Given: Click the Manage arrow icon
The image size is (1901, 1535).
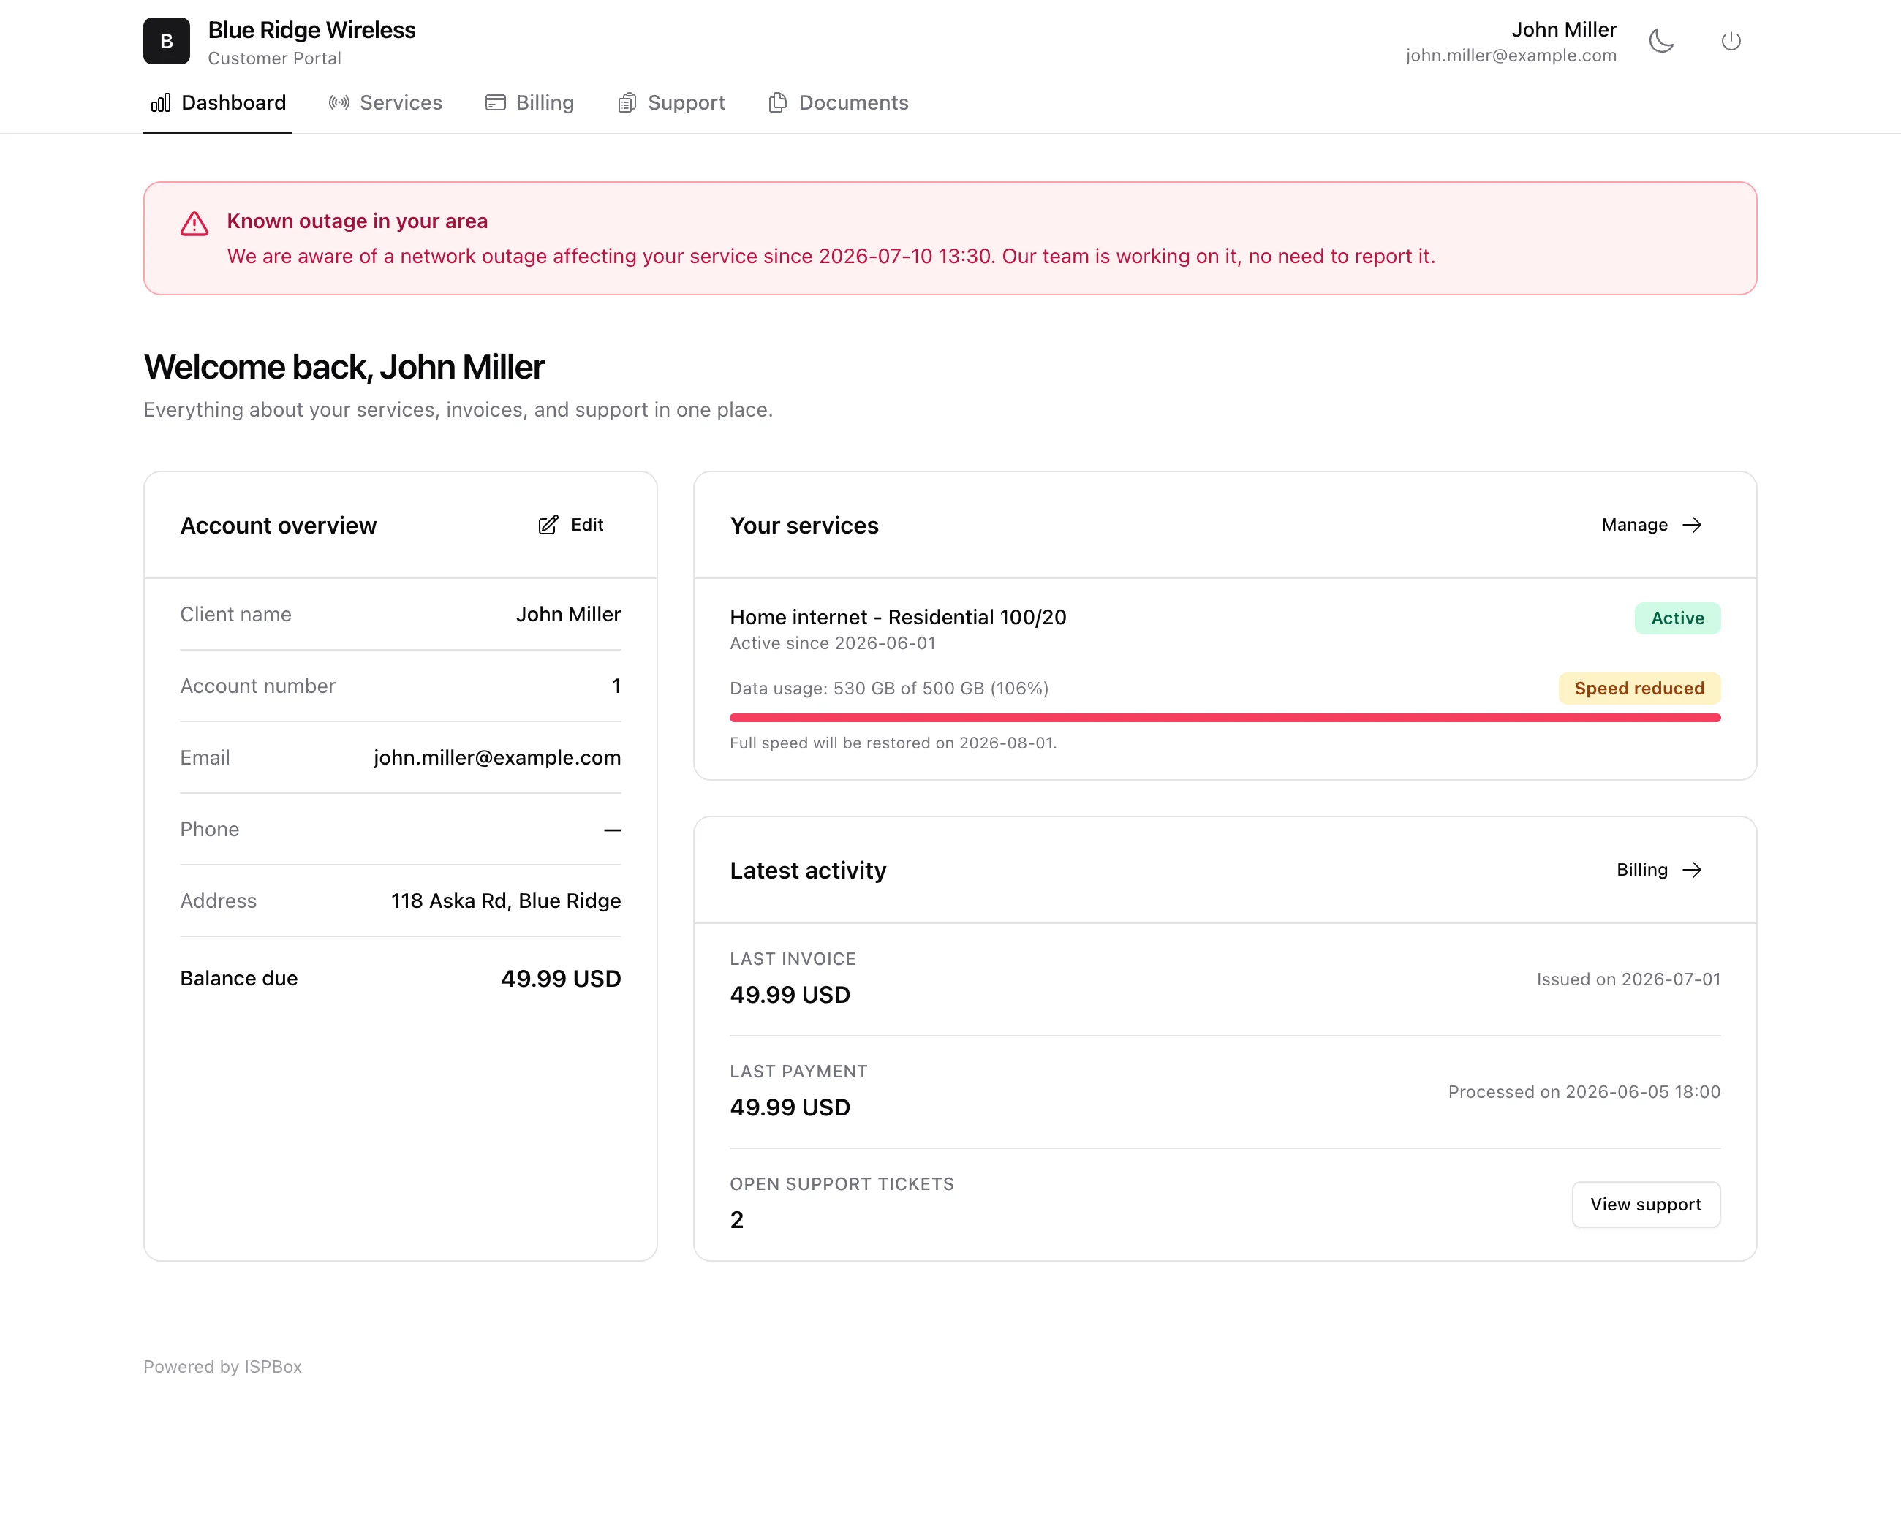Looking at the screenshot, I should tap(1692, 524).
